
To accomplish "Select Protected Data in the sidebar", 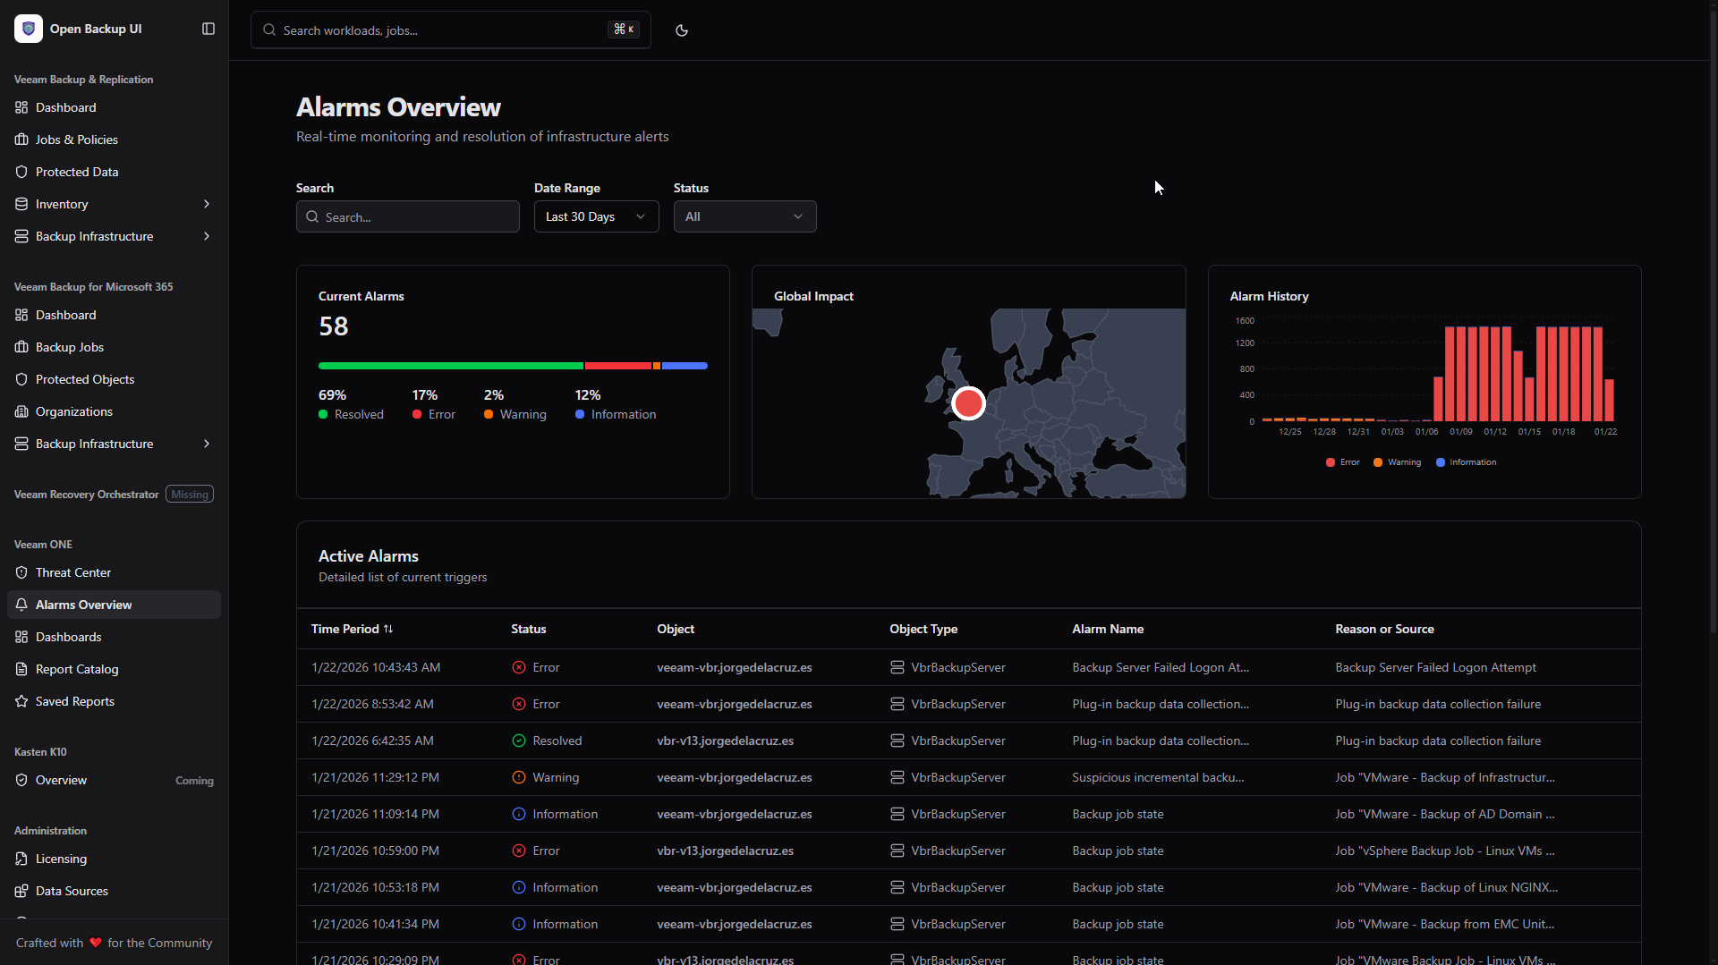I will 78,172.
